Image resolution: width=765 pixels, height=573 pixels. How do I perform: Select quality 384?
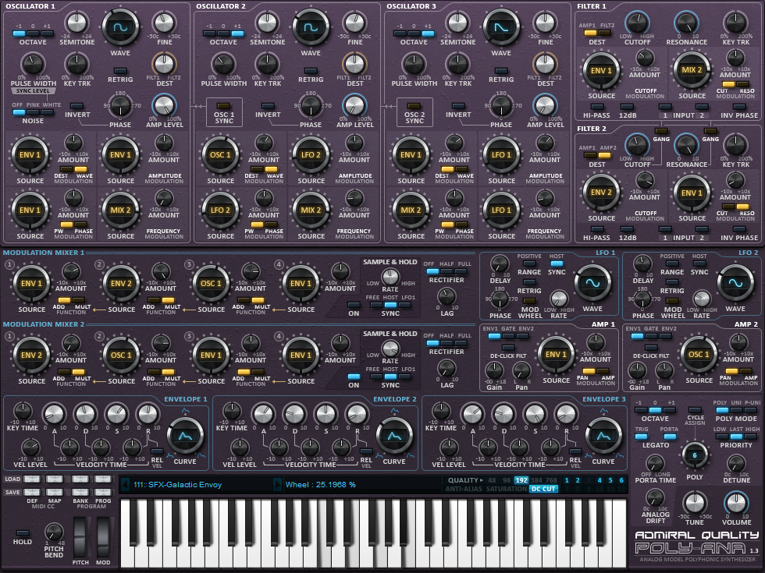click(x=537, y=480)
